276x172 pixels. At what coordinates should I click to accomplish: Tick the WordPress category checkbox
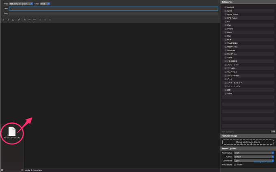point(226,54)
